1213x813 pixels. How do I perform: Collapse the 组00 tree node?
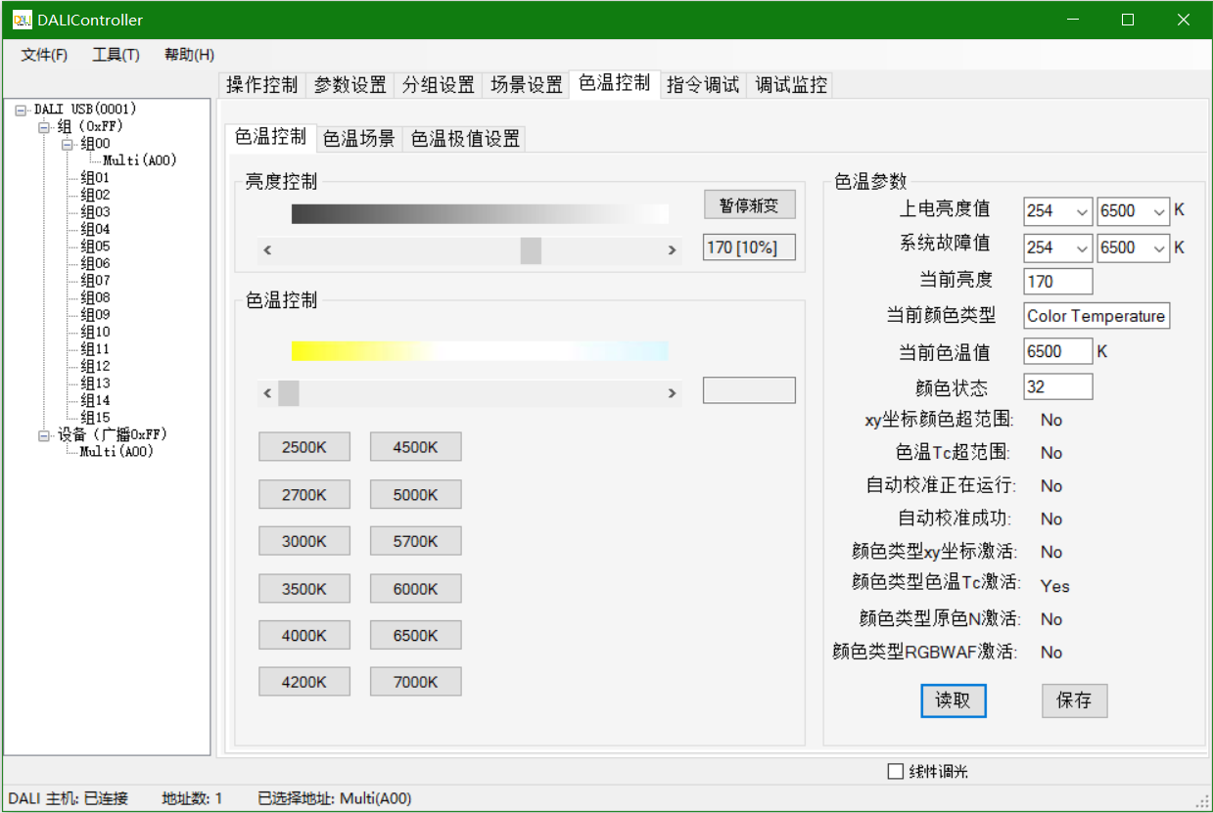68,144
